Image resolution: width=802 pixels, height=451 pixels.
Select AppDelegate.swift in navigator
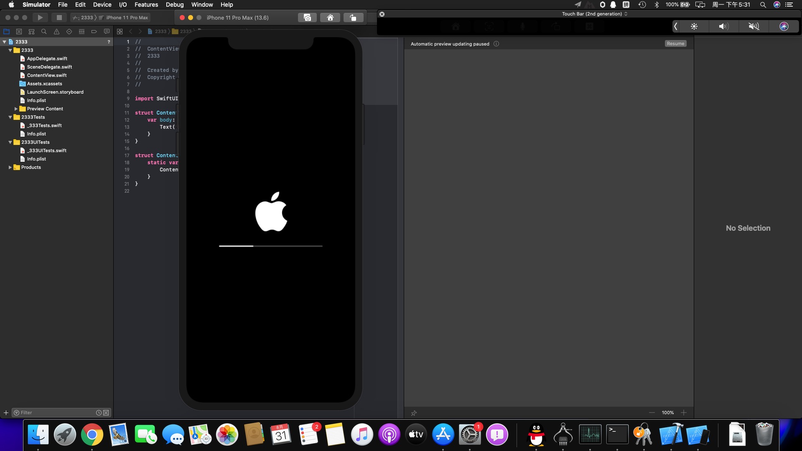click(x=47, y=59)
